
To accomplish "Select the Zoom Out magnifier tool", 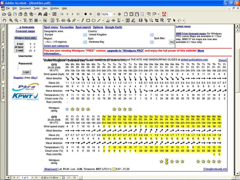I will 16,20.
